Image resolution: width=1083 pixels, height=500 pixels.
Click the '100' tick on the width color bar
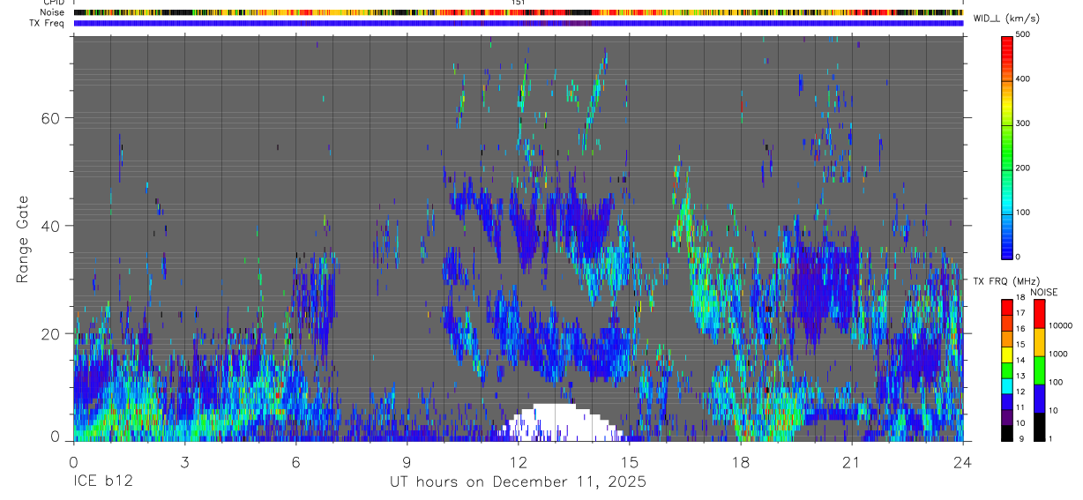point(1024,213)
